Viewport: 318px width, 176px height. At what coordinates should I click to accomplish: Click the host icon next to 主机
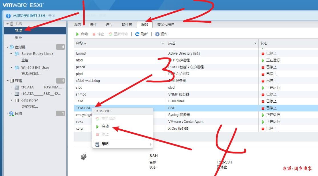coord(12,24)
